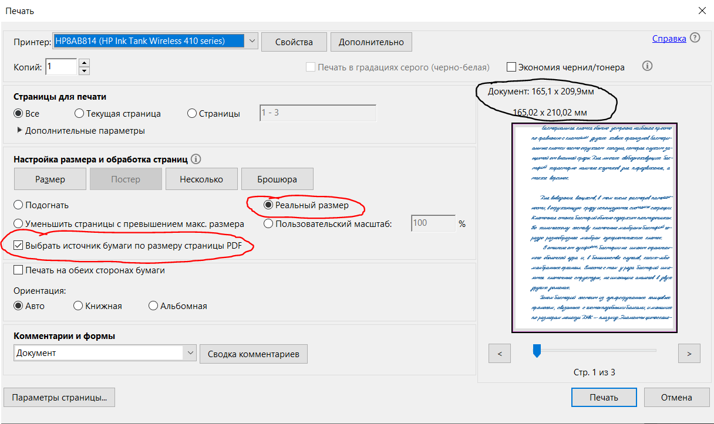Enable Печать на обеих сторонах бумаги
The width and height of the screenshot is (714, 424).
tap(19, 270)
